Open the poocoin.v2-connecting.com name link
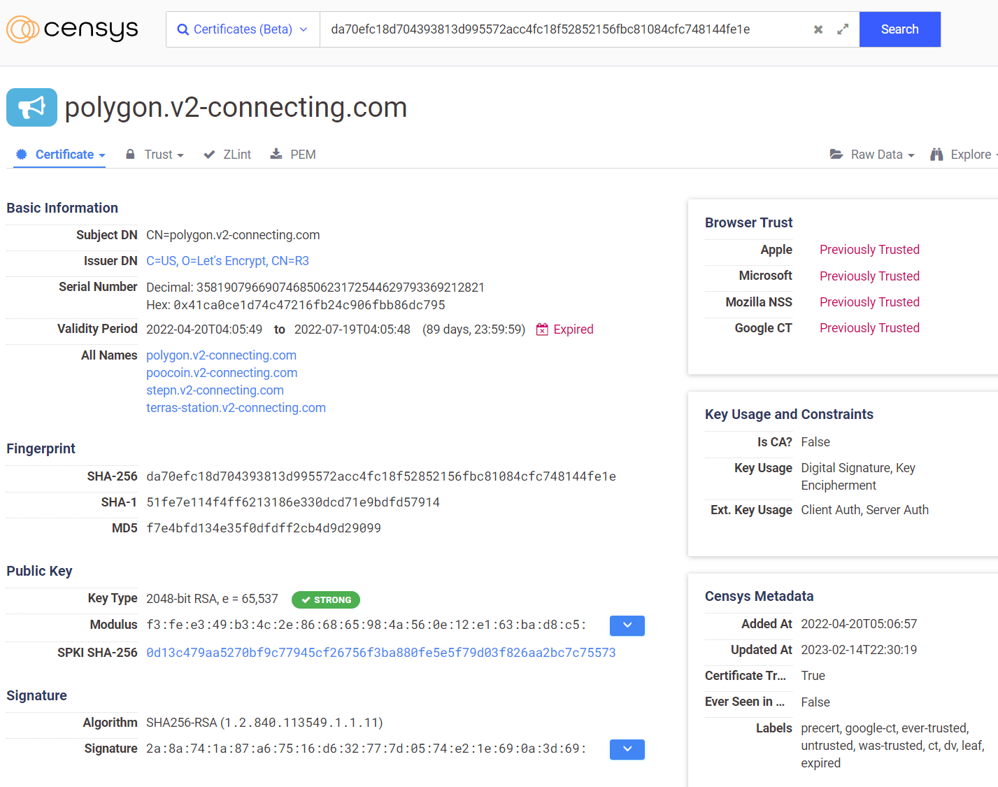The image size is (998, 787). pyautogui.click(x=222, y=373)
